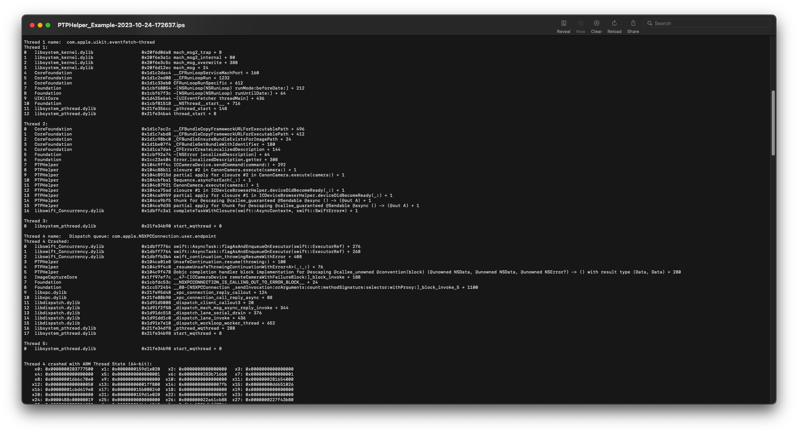Image resolution: width=798 pixels, height=433 pixels.
Task: Open the Share menu icon
Action: point(633,23)
